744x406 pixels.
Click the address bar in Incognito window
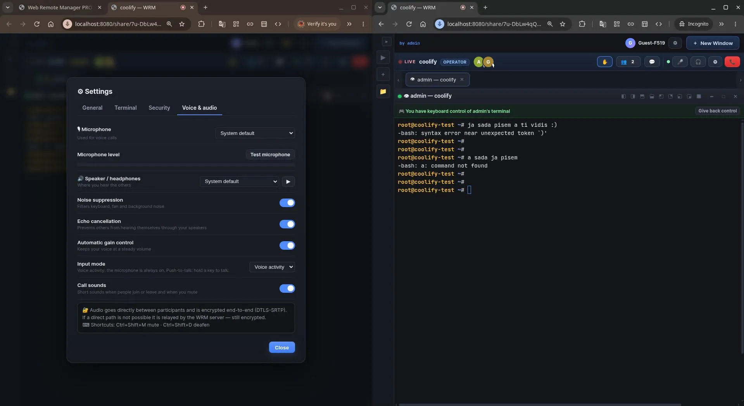(x=502, y=24)
